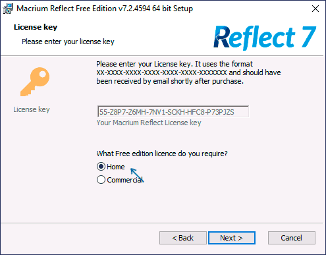Click the 'Please enter your license key' subtitle
The width and height of the screenshot is (326, 255).
68,42
